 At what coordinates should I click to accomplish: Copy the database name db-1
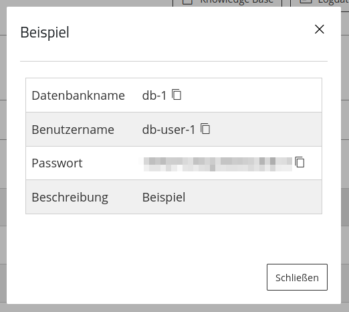point(177,94)
